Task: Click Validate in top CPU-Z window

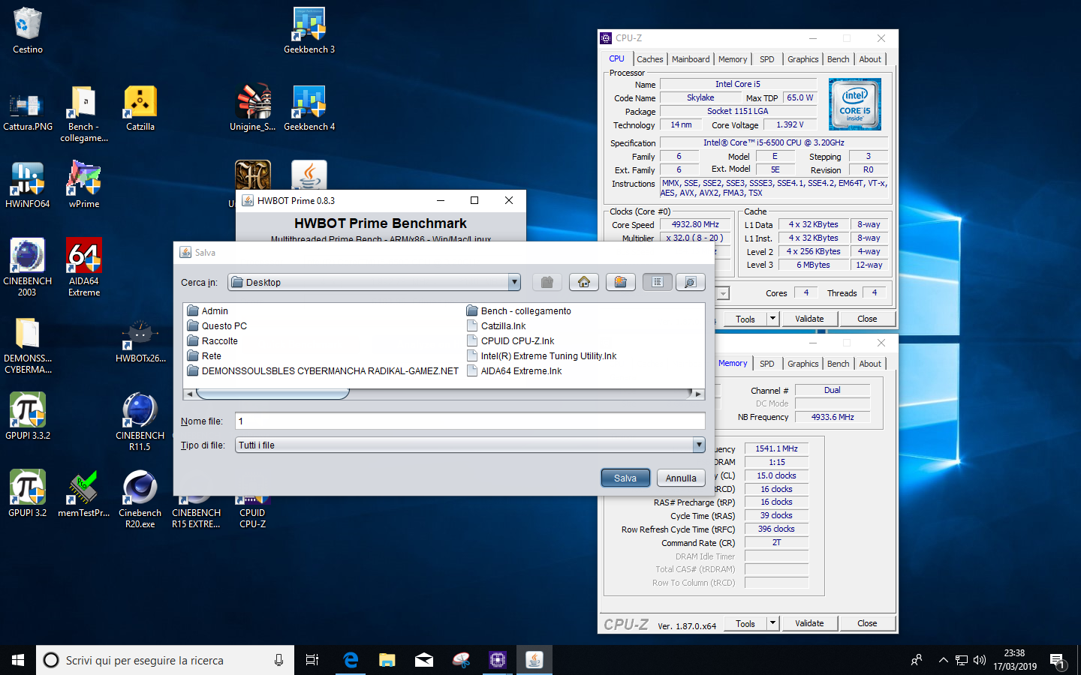Action: point(809,319)
